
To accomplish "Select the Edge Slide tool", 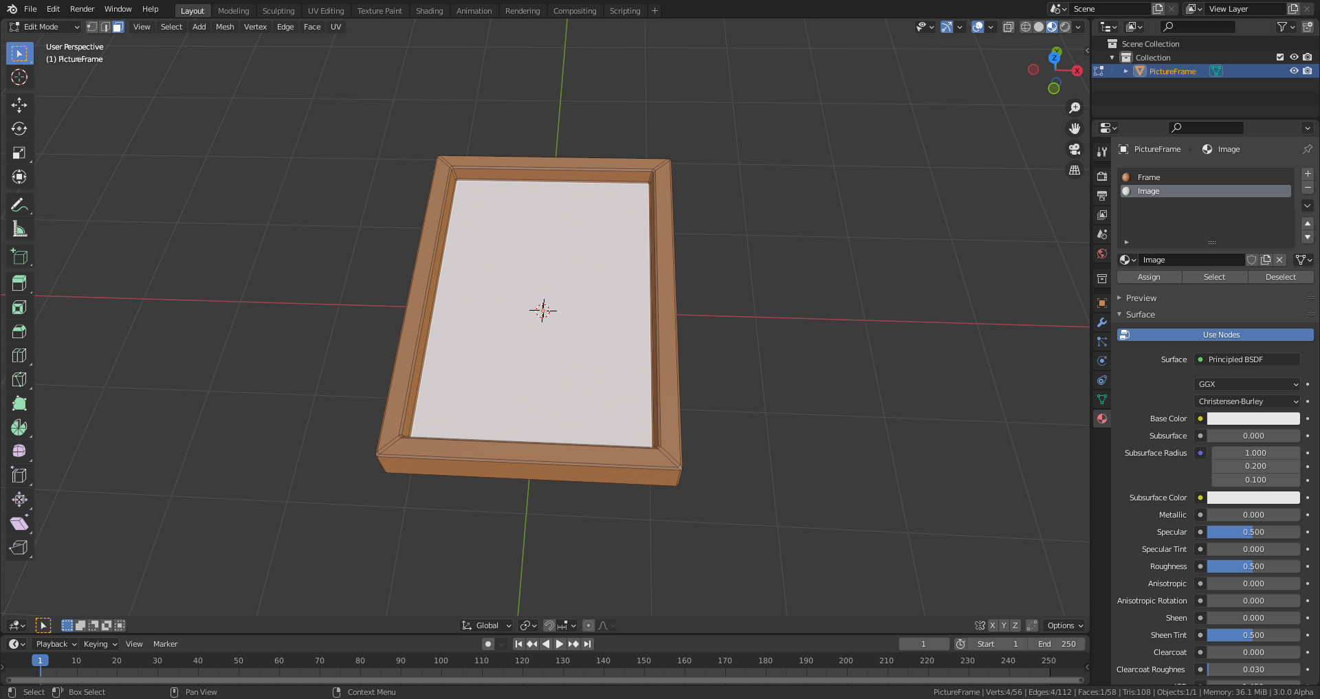I will coord(19,476).
